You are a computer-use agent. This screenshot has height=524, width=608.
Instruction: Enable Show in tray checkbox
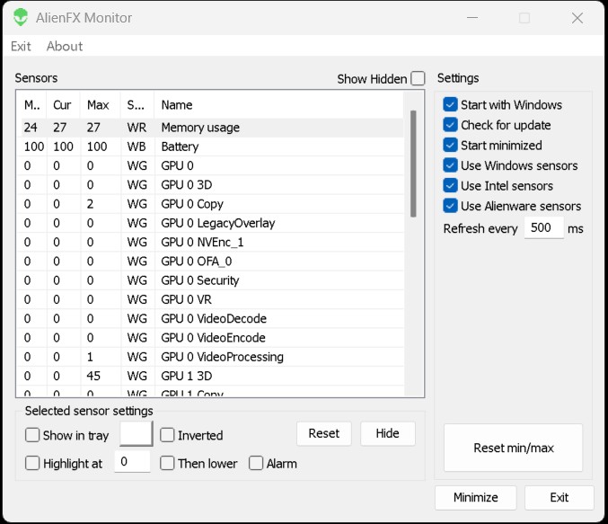point(32,435)
